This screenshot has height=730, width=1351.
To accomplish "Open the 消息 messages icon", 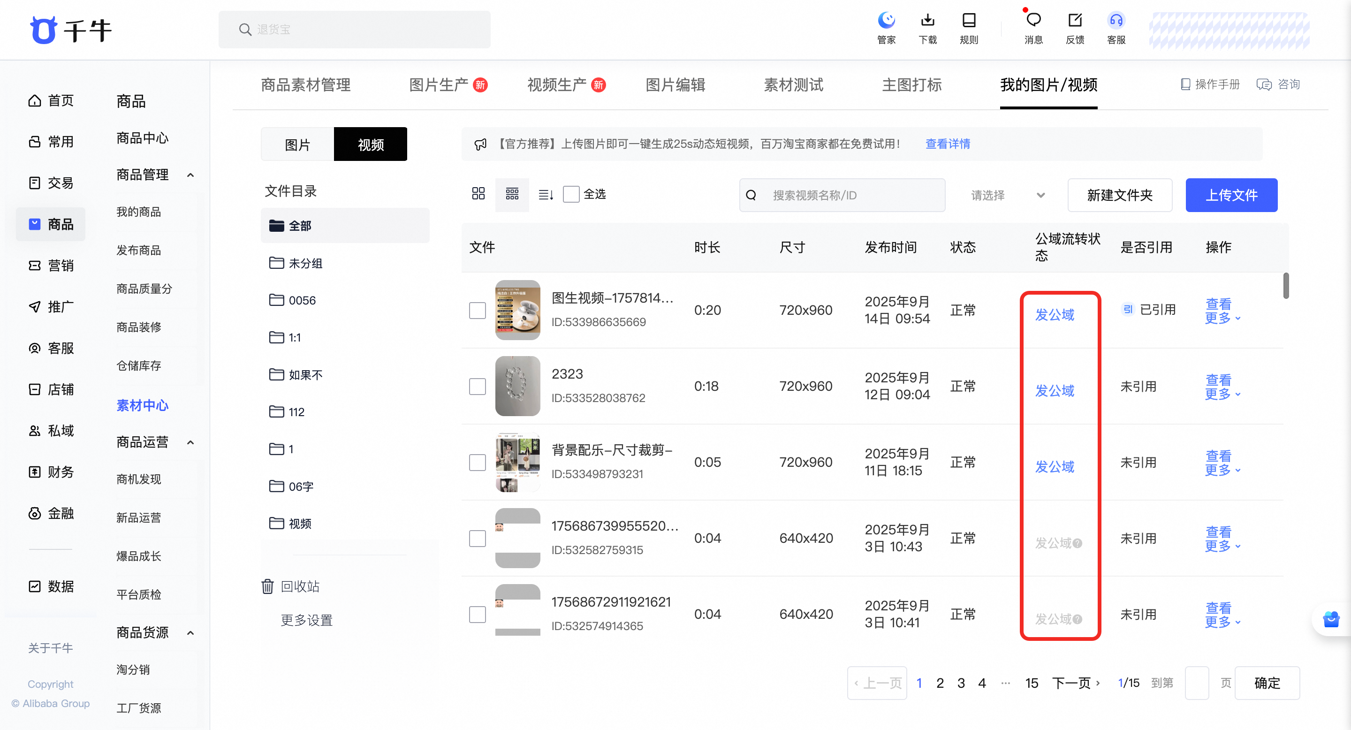I will 1033,28.
